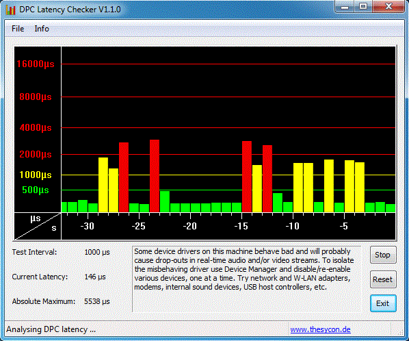Click the Stop button
Viewport: 409px width, 341px height.
tap(382, 255)
